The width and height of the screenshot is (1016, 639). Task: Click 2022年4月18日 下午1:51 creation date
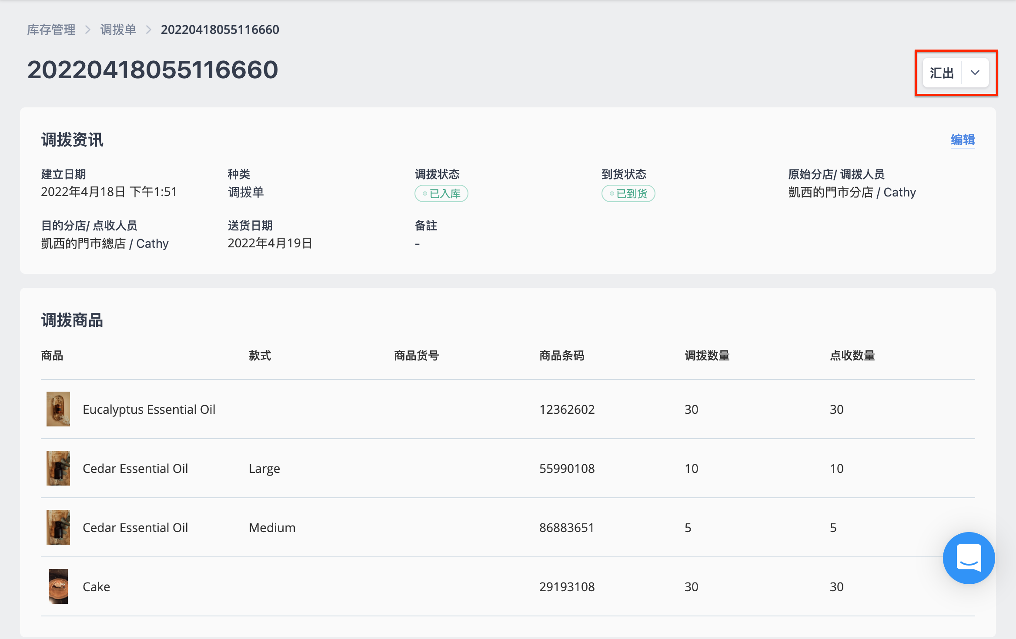[x=109, y=192]
